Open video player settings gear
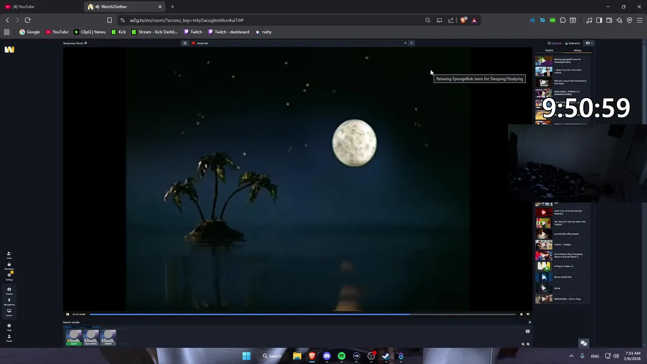 click(x=521, y=314)
